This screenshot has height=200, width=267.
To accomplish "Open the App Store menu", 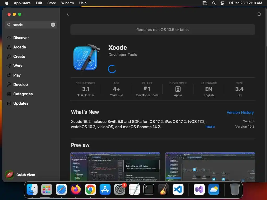I will point(22,3).
